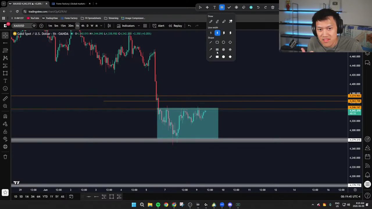The image size is (372, 209).
Task: Set chart range to 1D
Action: (x=15, y=197)
